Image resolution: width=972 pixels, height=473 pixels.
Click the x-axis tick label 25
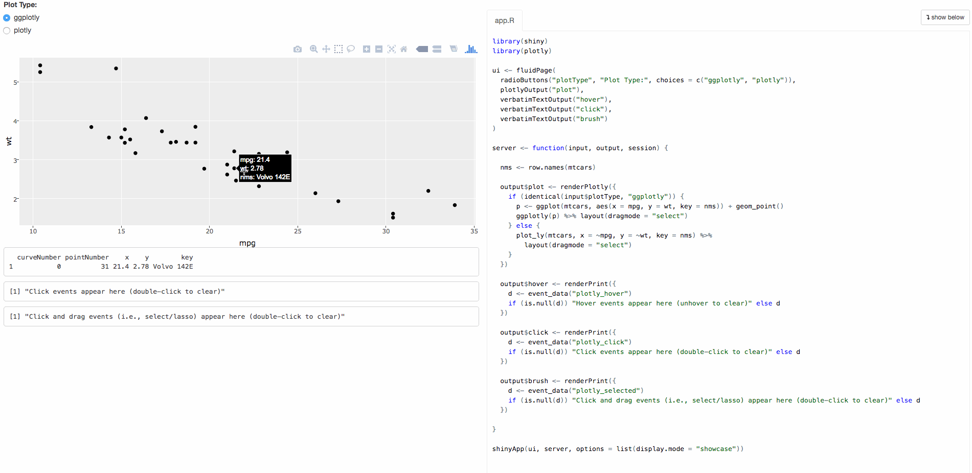click(x=298, y=231)
